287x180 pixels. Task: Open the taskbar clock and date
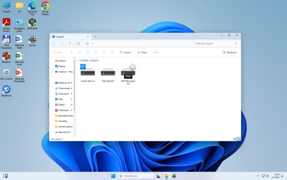[275, 176]
